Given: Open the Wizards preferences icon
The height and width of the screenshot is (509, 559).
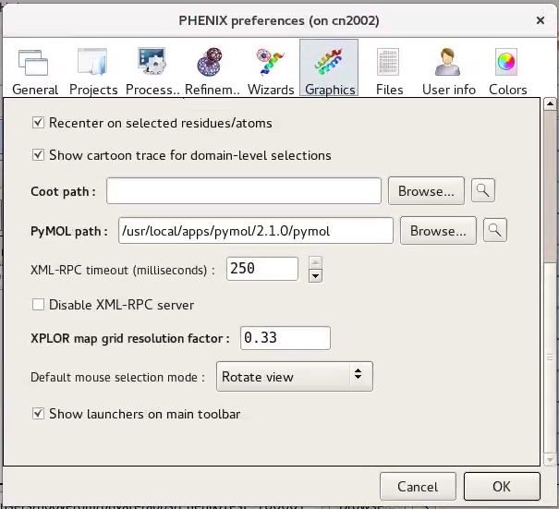Looking at the screenshot, I should click(271, 68).
